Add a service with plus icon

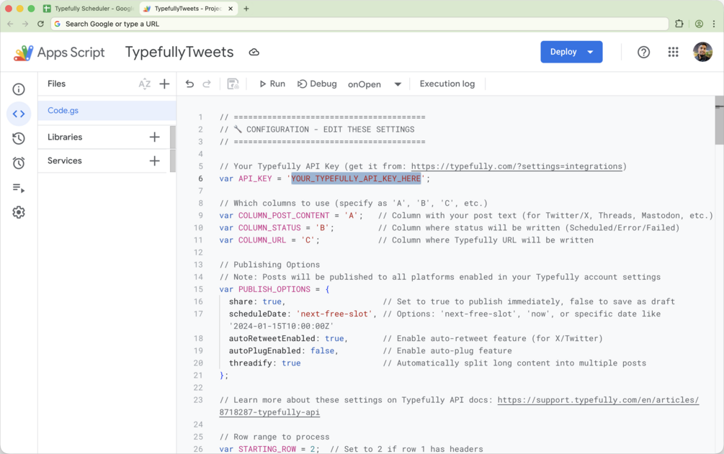(x=155, y=160)
